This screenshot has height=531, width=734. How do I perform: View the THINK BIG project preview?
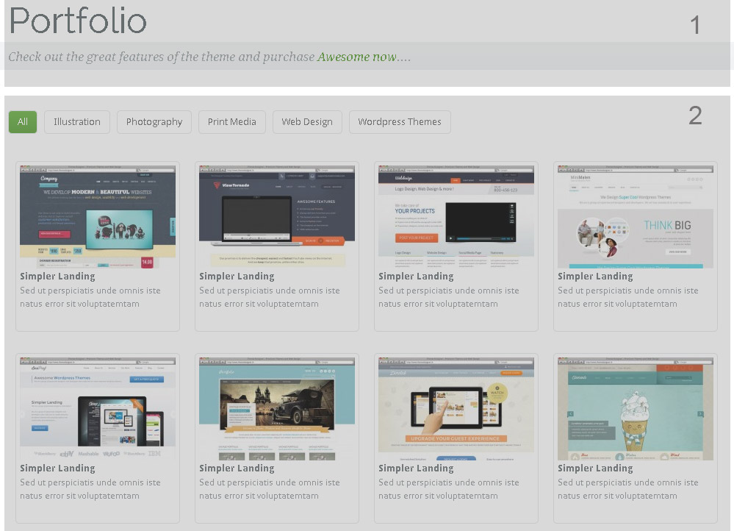635,215
